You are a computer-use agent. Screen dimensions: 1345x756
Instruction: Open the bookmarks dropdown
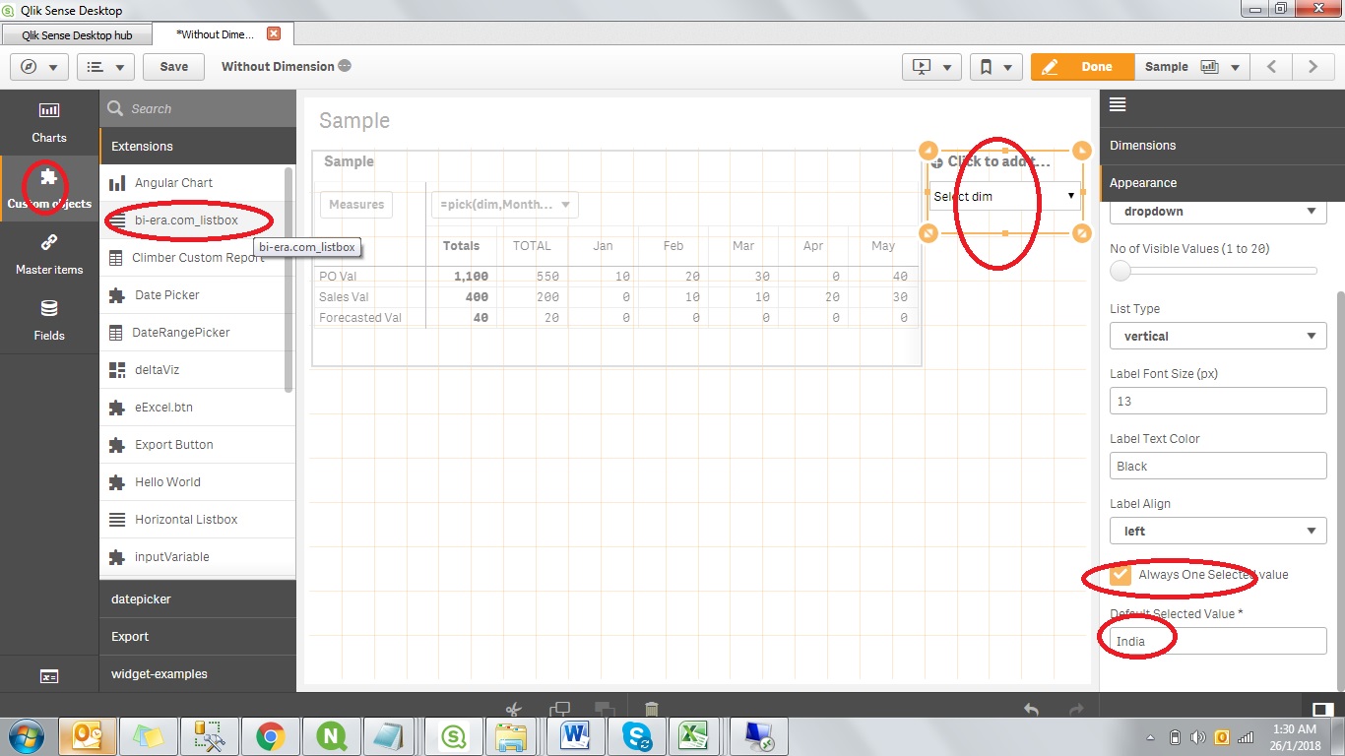(x=995, y=67)
